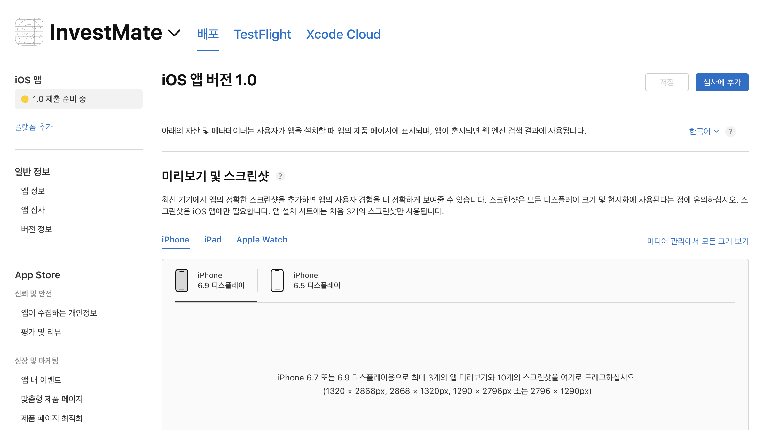Image resolution: width=763 pixels, height=430 pixels.
Task: Click the grayed 저장 button
Action: click(x=666, y=82)
